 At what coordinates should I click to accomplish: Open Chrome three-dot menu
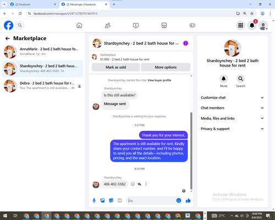coord(270,14)
